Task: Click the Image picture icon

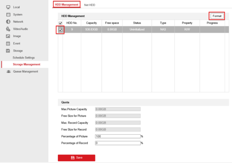Action: point(8,36)
